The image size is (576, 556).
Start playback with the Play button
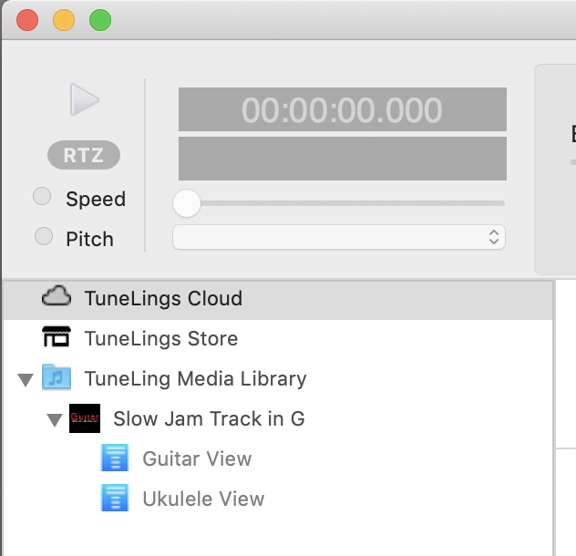tap(85, 99)
